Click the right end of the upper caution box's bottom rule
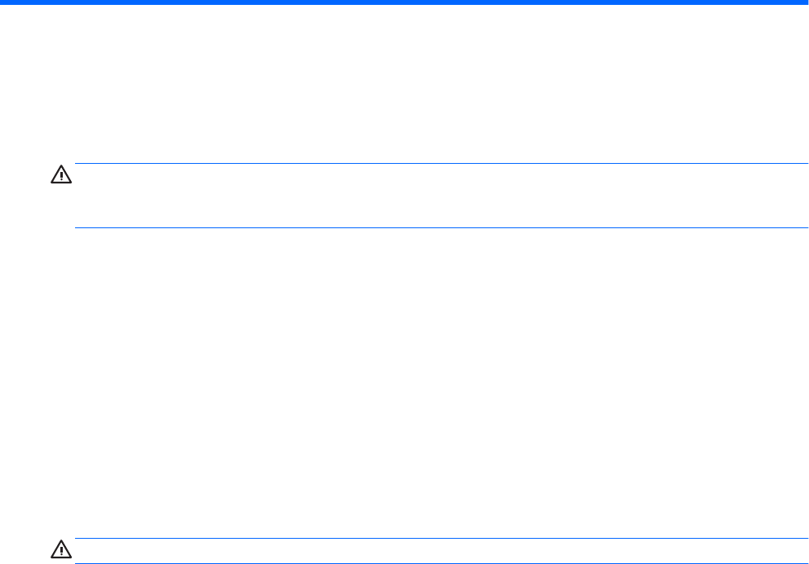This screenshot has width=809, height=564. click(793, 227)
